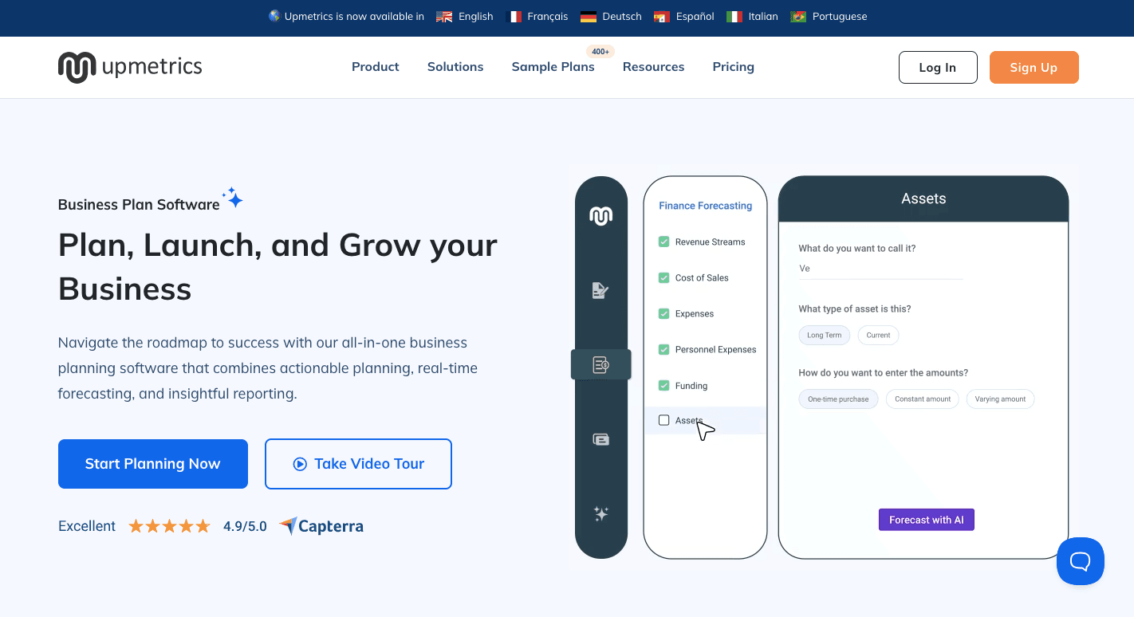Switch language to Français

coord(548,17)
